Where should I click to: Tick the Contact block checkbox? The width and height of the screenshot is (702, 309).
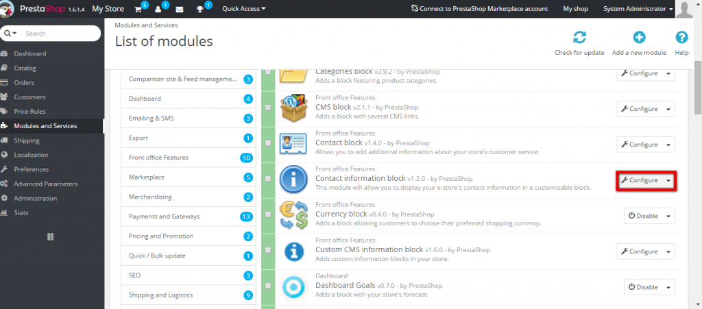click(268, 144)
